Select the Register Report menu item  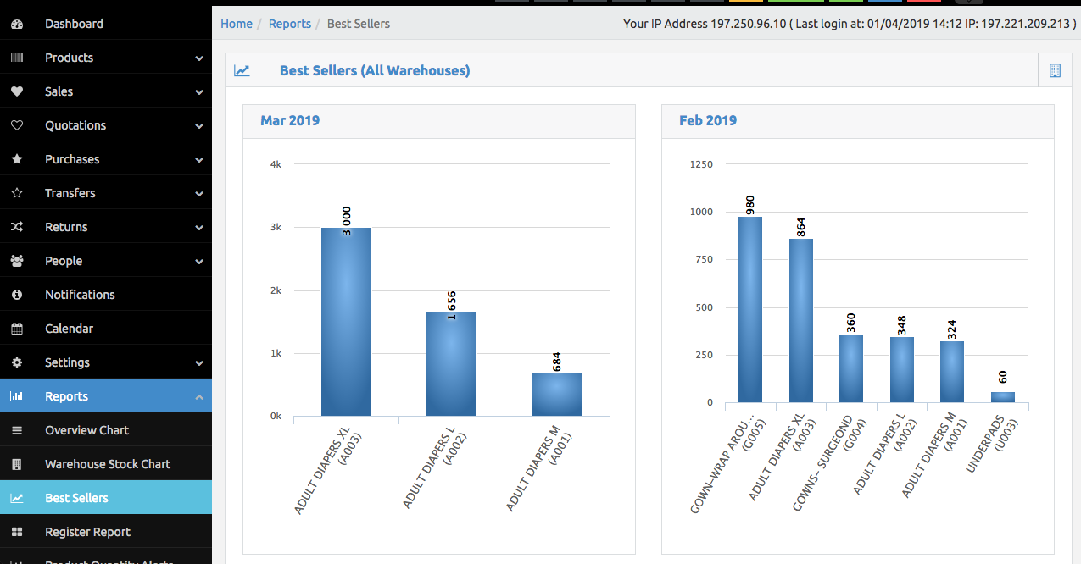tap(87, 532)
